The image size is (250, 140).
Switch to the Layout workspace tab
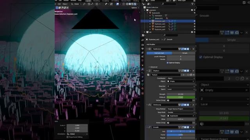pyautogui.click(x=88, y=1)
